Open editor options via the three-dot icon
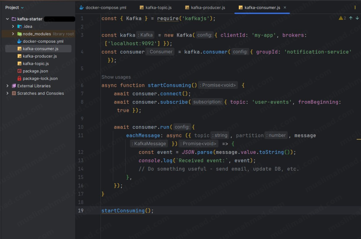Image resolution: width=361 pixels, height=239 pixels. [355, 7]
